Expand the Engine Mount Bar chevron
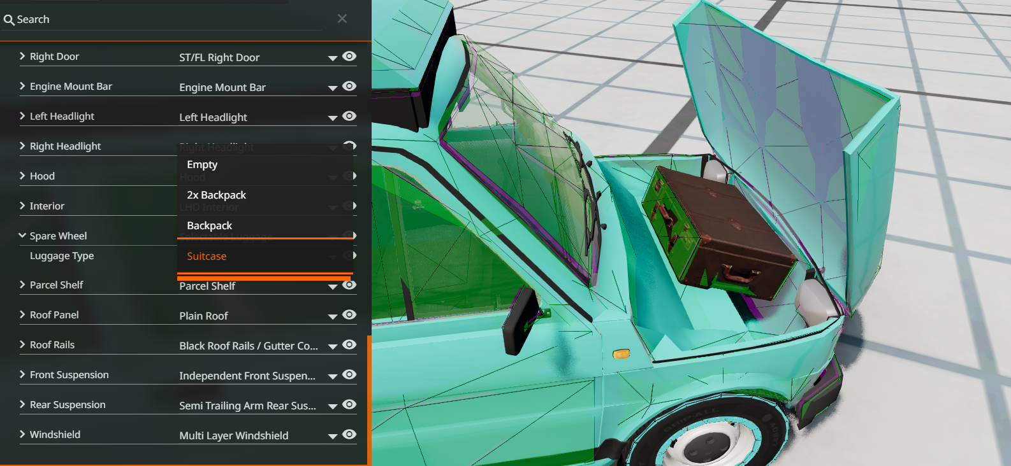The image size is (1011, 466). pos(22,86)
